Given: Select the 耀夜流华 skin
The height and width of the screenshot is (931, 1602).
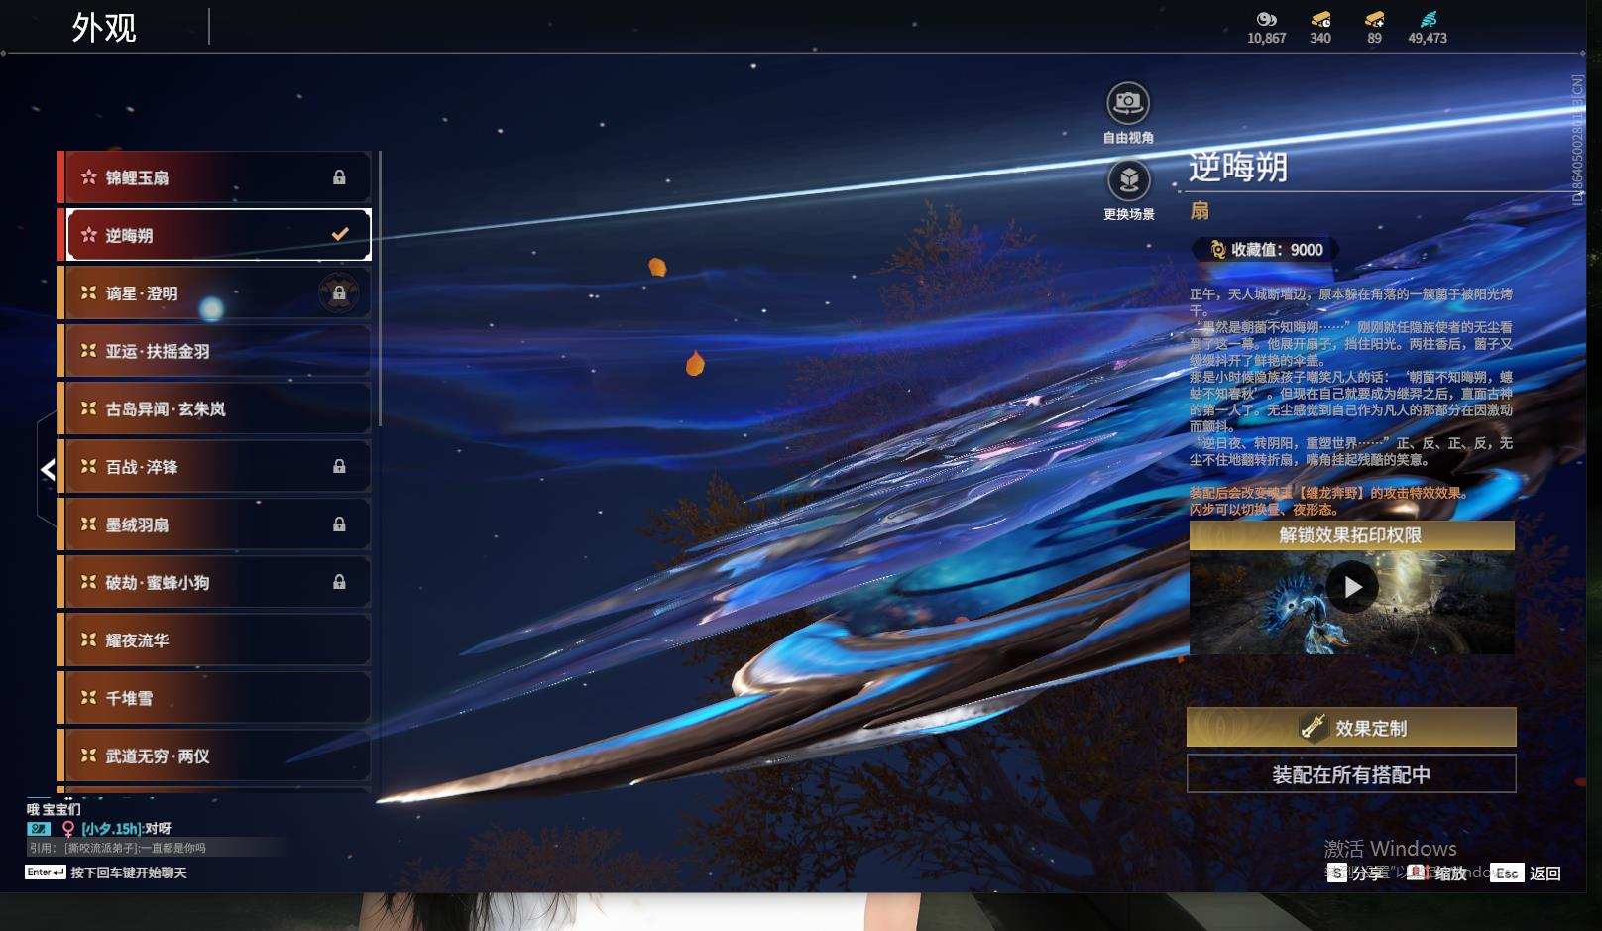Looking at the screenshot, I should [x=215, y=640].
